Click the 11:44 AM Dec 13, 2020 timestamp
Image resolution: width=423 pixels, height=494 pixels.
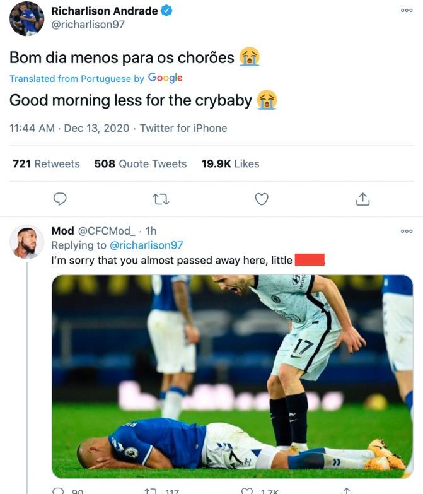(68, 128)
